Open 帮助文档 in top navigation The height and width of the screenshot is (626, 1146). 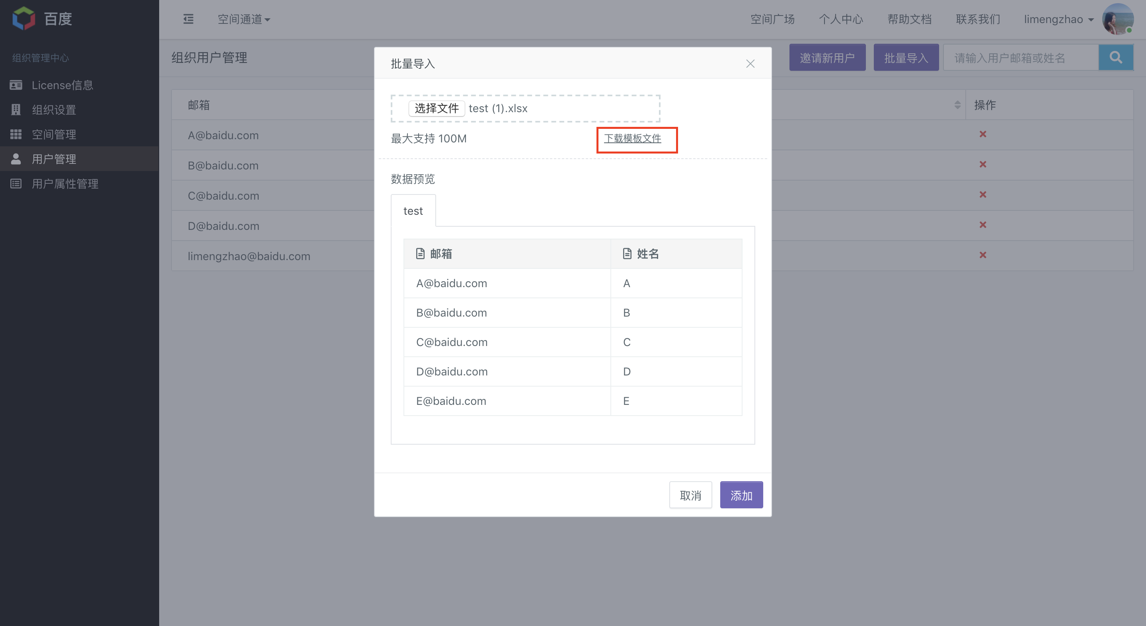pyautogui.click(x=909, y=19)
